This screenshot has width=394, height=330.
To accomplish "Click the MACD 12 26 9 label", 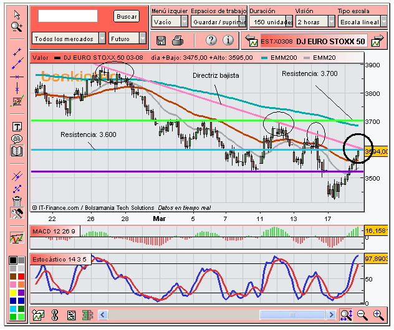I will click(54, 232).
